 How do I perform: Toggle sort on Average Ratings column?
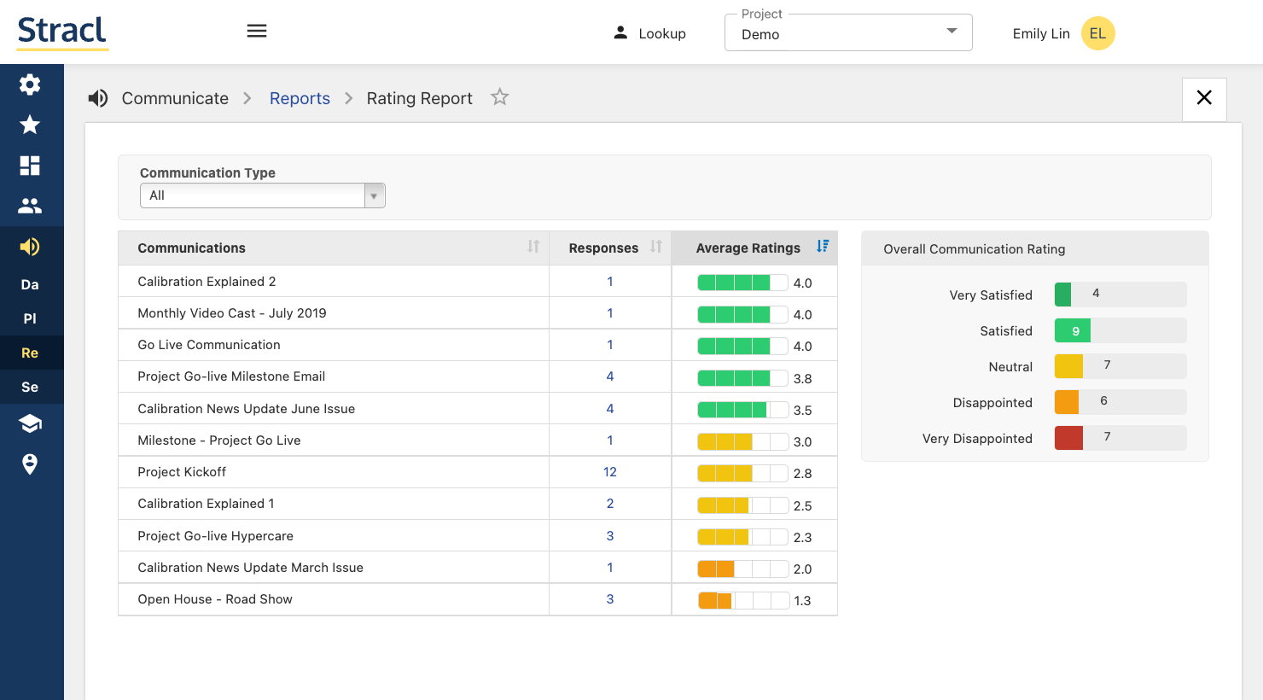point(823,247)
